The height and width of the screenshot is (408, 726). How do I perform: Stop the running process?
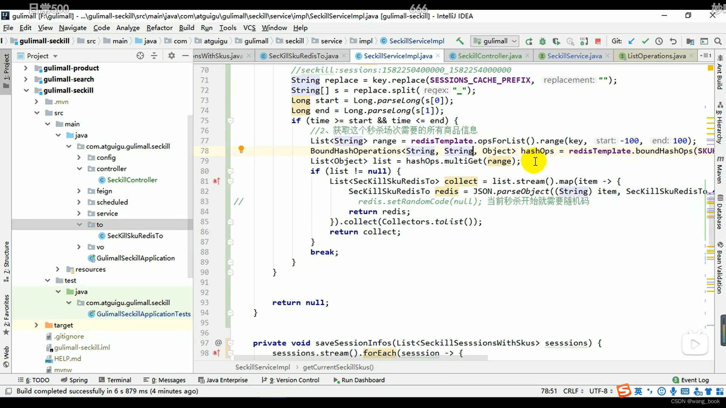click(598, 41)
